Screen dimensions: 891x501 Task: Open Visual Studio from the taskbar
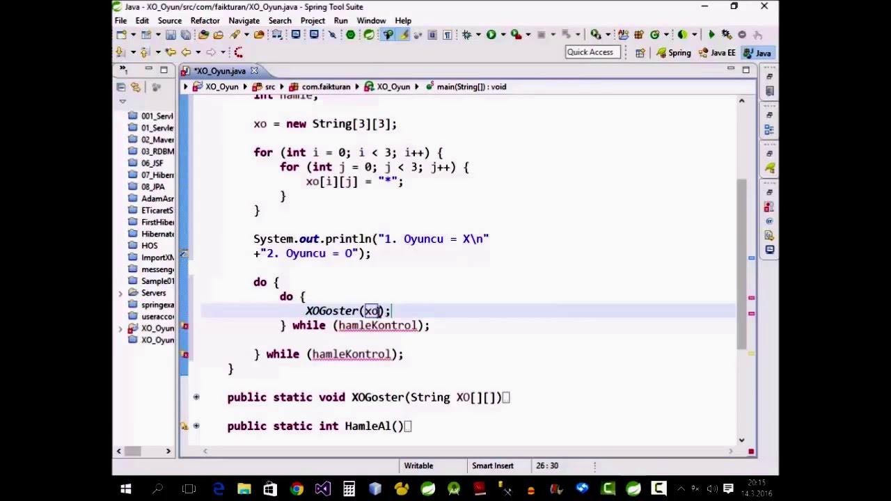point(322,489)
